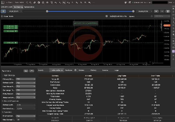Toggle the sidebar layout icon at top-left
This screenshot has width=175, height=122.
pos(3,2)
